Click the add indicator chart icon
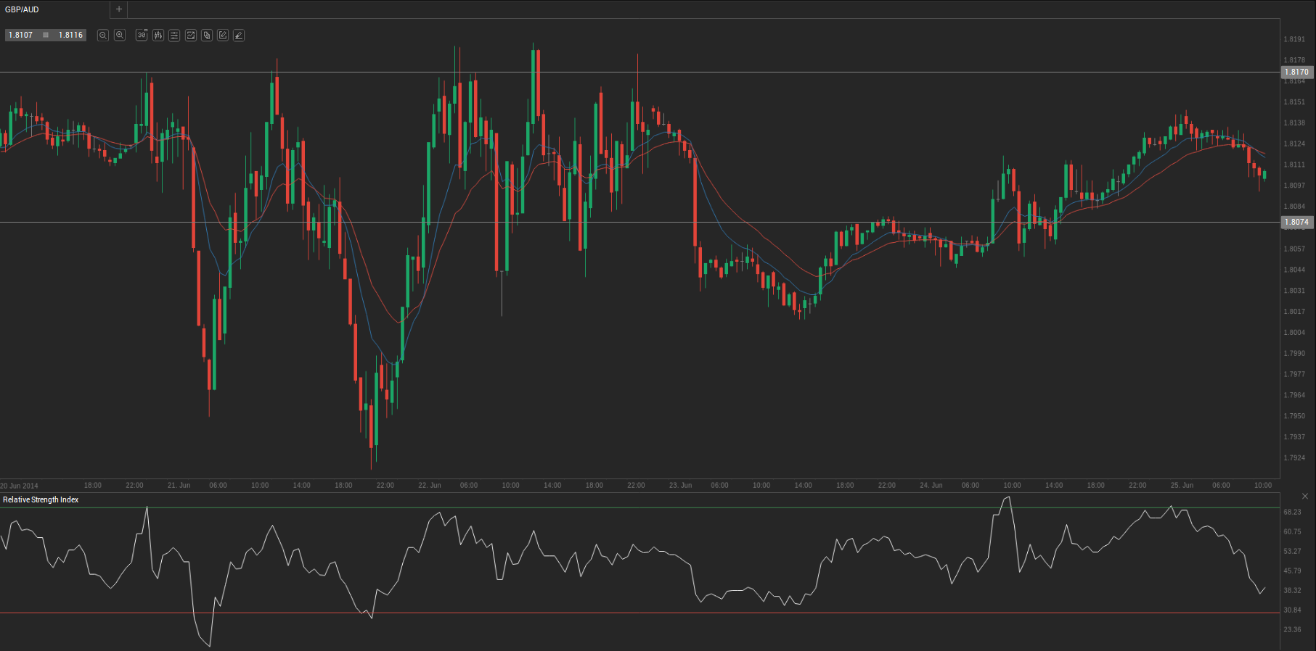The width and height of the screenshot is (1316, 651). pos(191,35)
